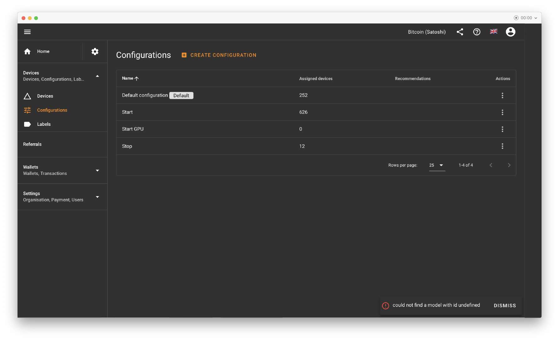559x341 pixels.
Task: Click the Devices triangle icon
Action: click(x=27, y=96)
